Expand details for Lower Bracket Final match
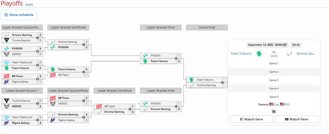The height and width of the screenshot is (134, 329). click(x=176, y=106)
